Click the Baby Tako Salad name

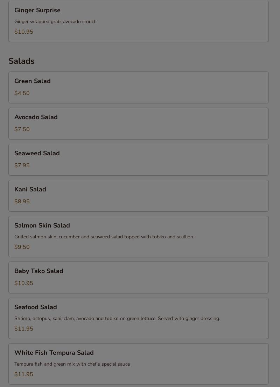coord(39,271)
